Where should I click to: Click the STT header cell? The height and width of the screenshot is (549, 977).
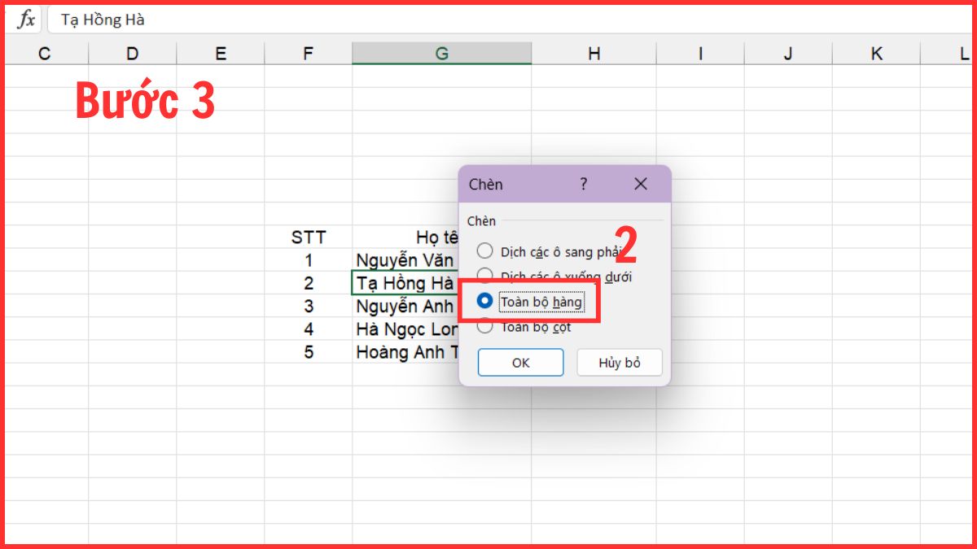(x=308, y=237)
